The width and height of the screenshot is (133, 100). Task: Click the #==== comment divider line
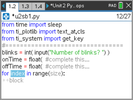point(62,46)
